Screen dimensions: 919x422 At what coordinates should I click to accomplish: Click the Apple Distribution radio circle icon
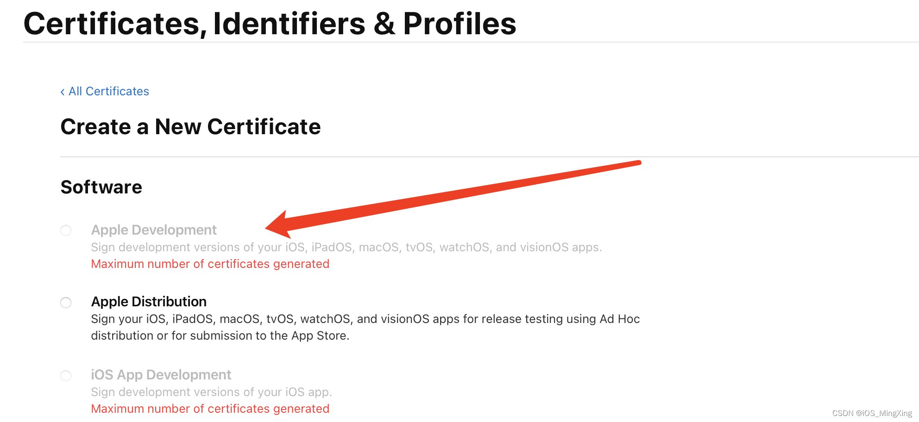tap(65, 302)
